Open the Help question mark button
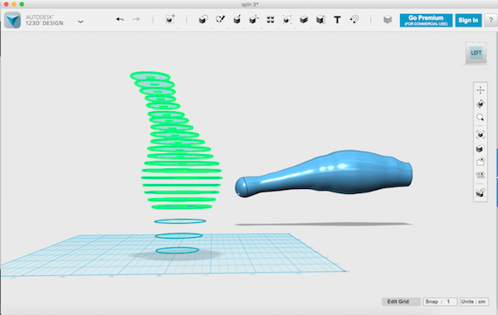The image size is (498, 315). click(x=491, y=20)
